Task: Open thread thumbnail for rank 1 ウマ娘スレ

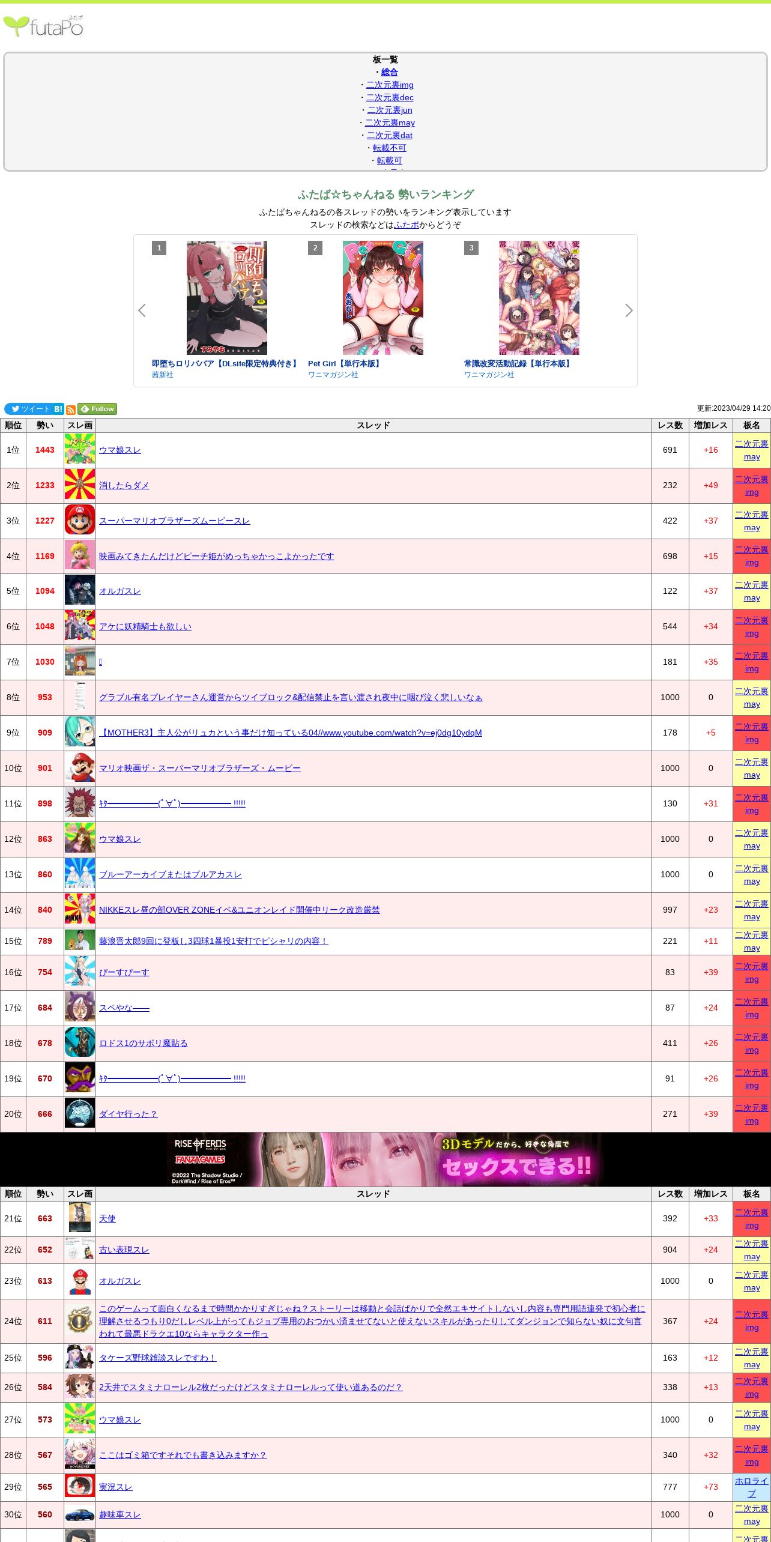Action: (80, 449)
